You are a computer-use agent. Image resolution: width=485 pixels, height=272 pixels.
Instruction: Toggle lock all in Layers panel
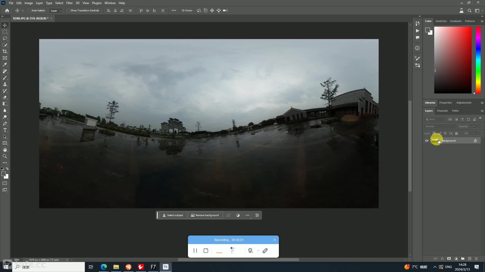(x=456, y=133)
